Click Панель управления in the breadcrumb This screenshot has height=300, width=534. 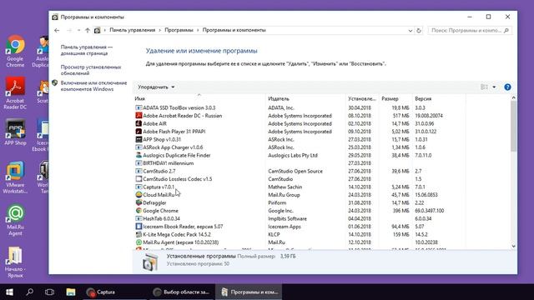pyautogui.click(x=132, y=30)
